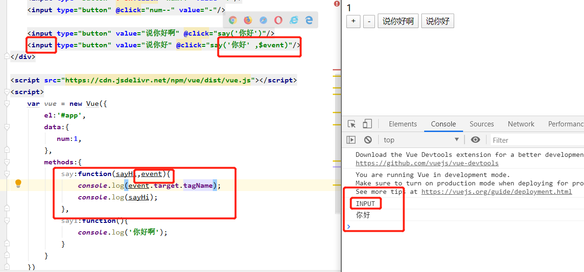584x272 pixels.
Task: Select the Console tab in DevTools
Action: click(443, 124)
